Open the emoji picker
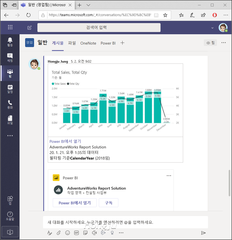This screenshot has width=232, height=240. click(x=68, y=233)
